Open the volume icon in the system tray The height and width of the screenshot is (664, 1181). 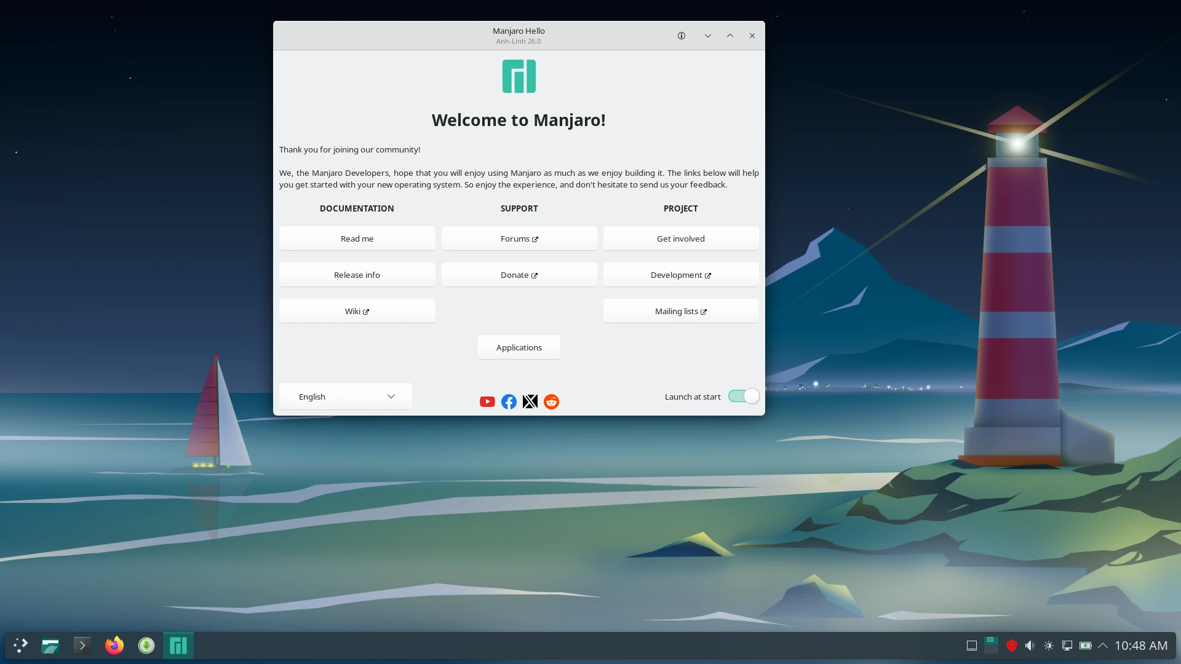coord(1030,646)
